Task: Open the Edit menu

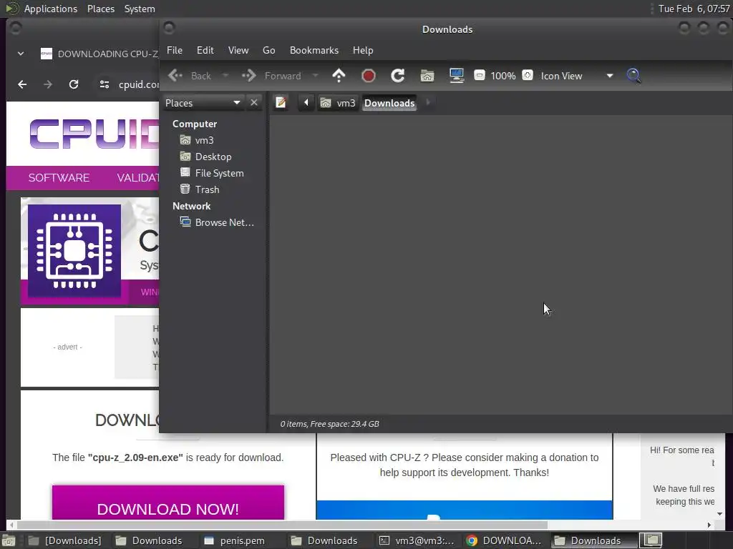Action: pyautogui.click(x=205, y=51)
